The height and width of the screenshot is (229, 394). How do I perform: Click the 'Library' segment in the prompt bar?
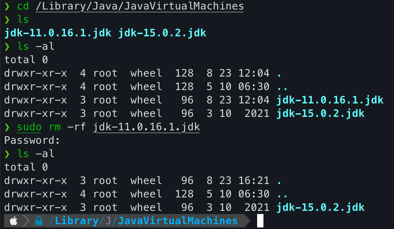[77, 221]
